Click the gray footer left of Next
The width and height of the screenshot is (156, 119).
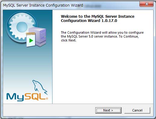pyautogui.click(x=49, y=110)
